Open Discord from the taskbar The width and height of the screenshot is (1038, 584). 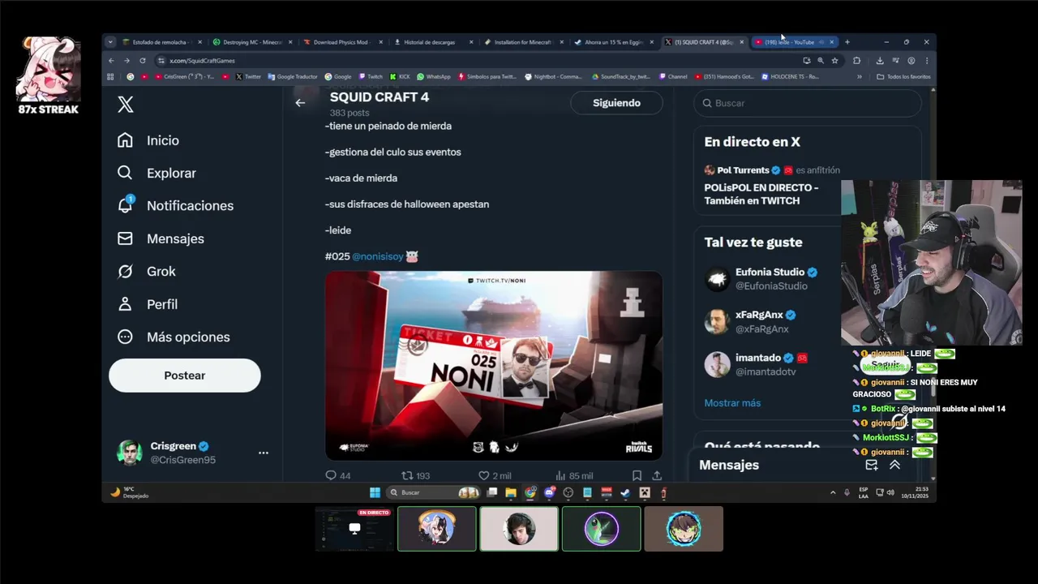click(x=549, y=492)
